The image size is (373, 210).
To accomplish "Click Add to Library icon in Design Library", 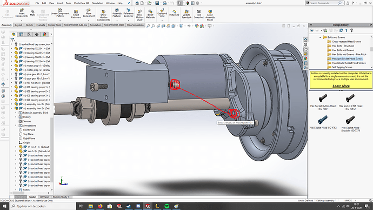I will tap(325, 30).
